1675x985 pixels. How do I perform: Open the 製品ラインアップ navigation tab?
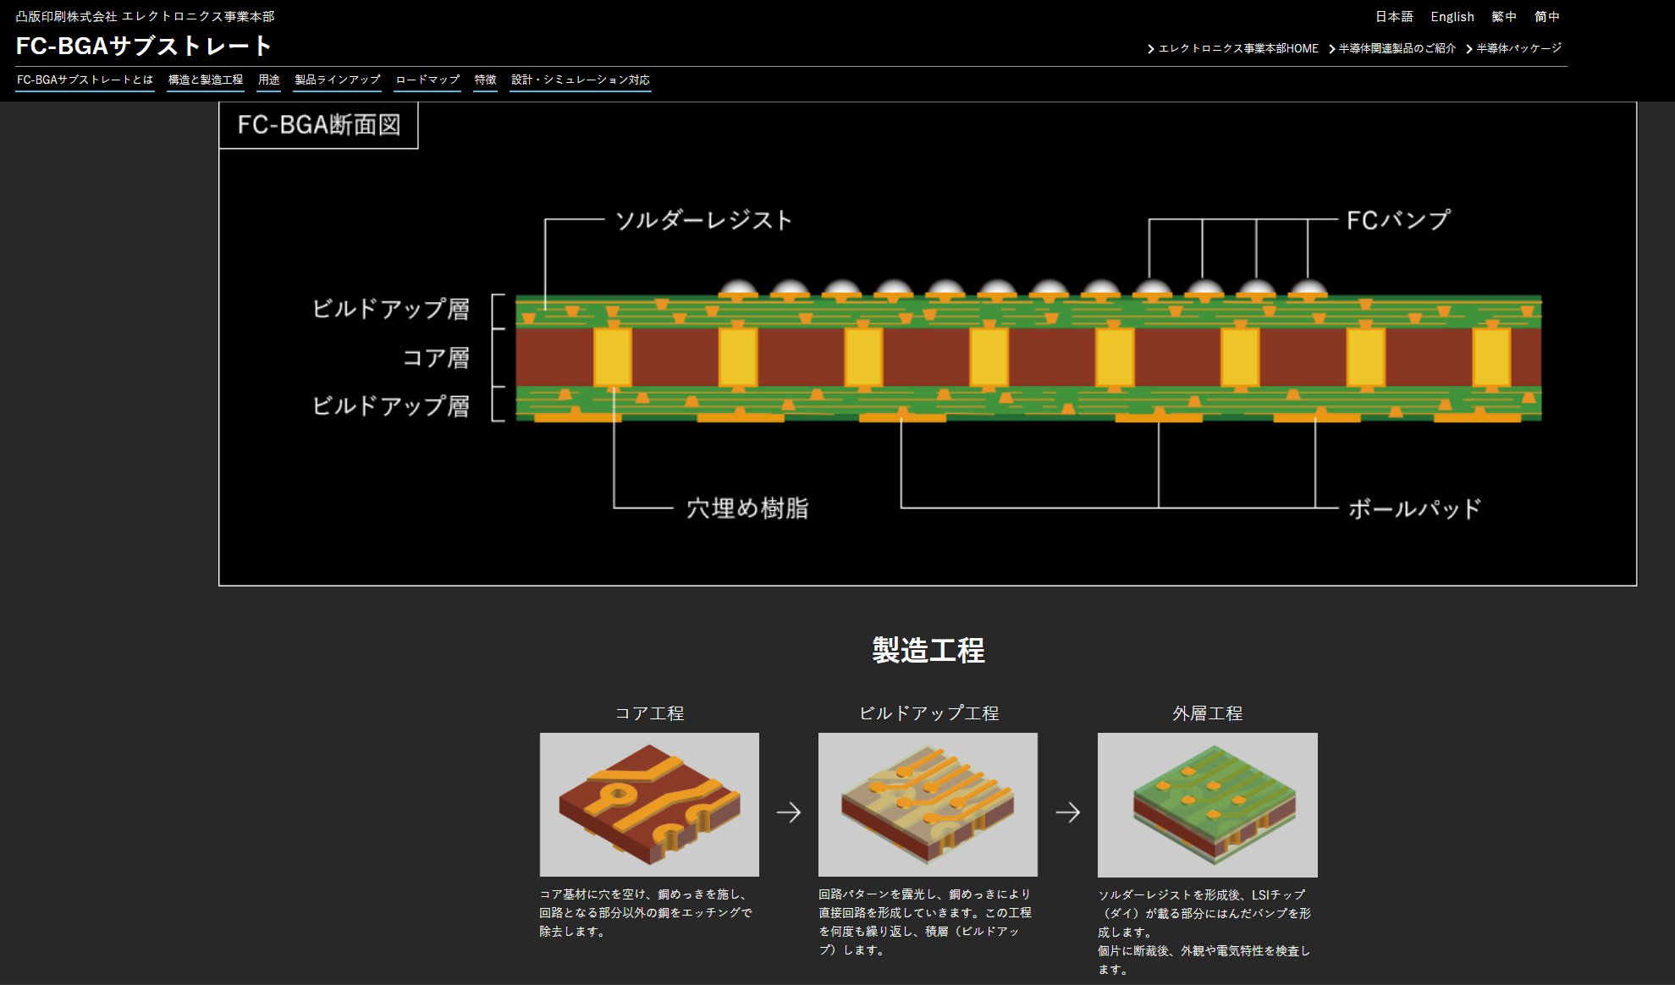[336, 79]
